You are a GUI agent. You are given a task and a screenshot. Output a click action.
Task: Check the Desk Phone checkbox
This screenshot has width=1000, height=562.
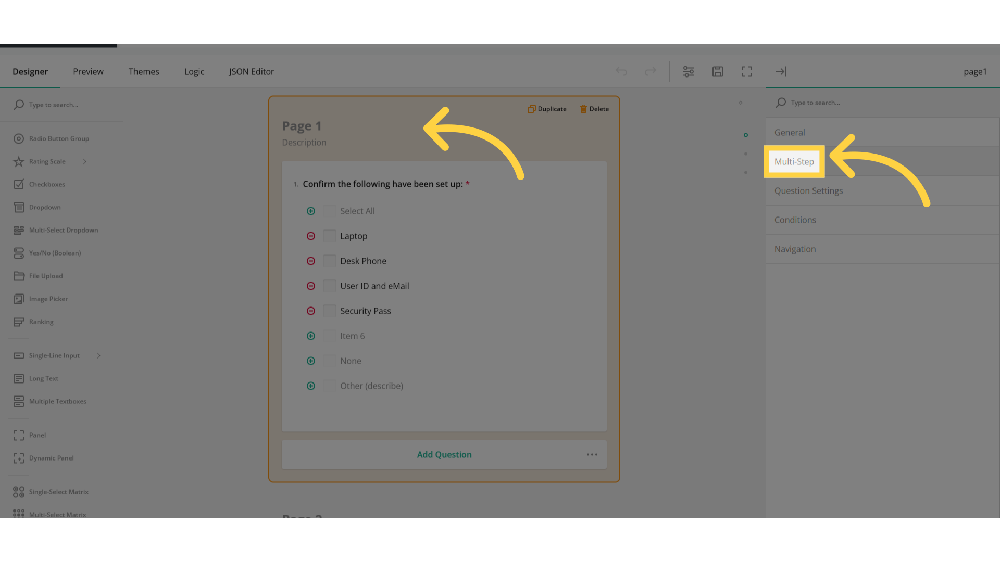pos(330,261)
